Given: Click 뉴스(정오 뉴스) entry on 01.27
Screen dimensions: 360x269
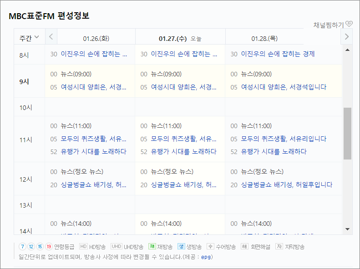Looking at the screenshot, I should pyautogui.click(x=172, y=172).
